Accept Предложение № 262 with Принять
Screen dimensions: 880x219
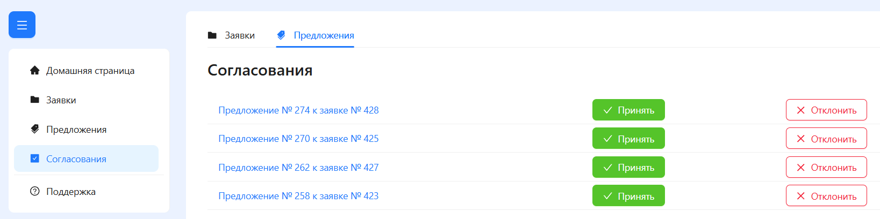point(628,167)
